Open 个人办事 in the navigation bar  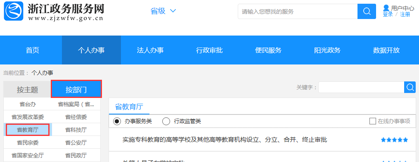(x=91, y=50)
